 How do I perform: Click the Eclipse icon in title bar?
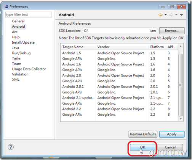6,6
